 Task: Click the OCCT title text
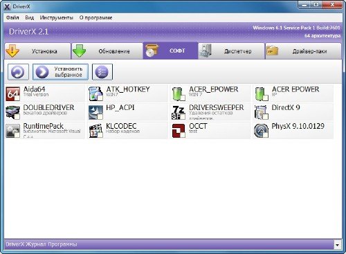coord(198,126)
